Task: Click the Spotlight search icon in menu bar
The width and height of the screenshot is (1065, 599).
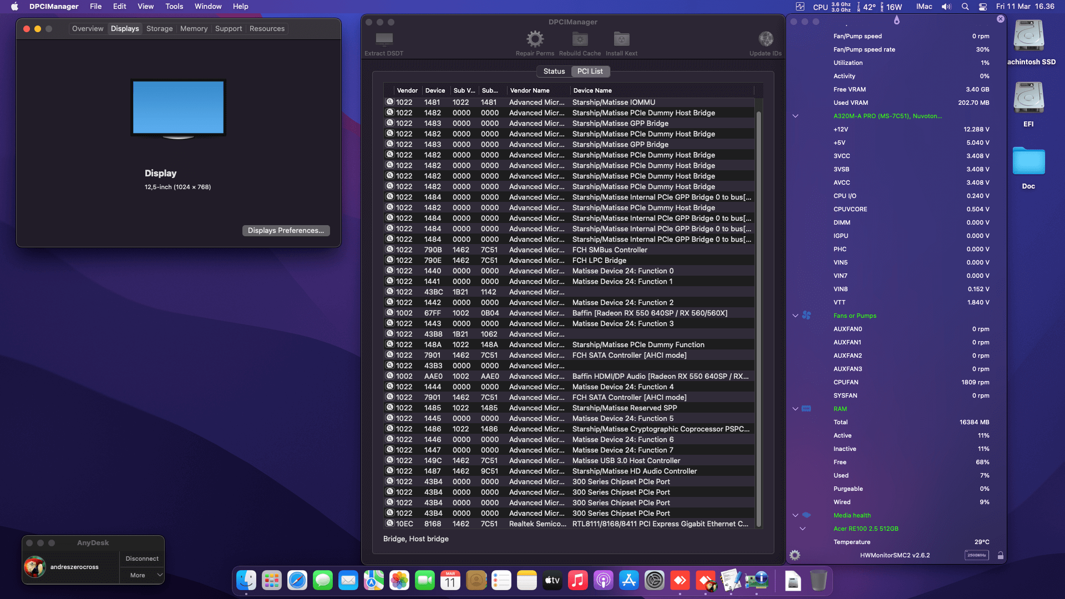Action: click(965, 7)
